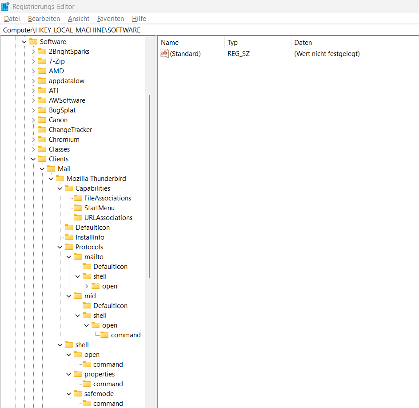The width and height of the screenshot is (419, 408).
Task: Select command key under mid open
Action: (126, 335)
